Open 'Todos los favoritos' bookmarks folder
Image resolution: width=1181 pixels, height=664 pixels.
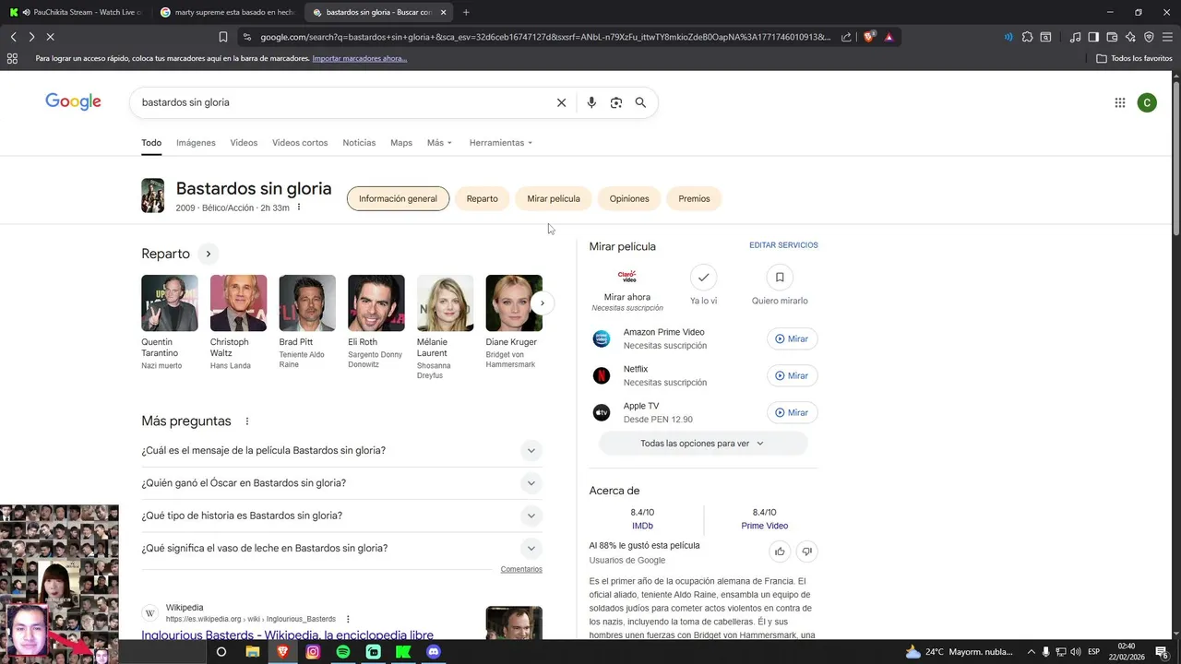point(1135,58)
